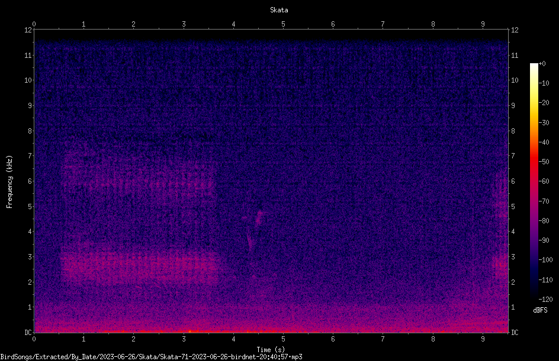Click the "-20" color scale label
The image size is (559, 361).
click(x=544, y=102)
